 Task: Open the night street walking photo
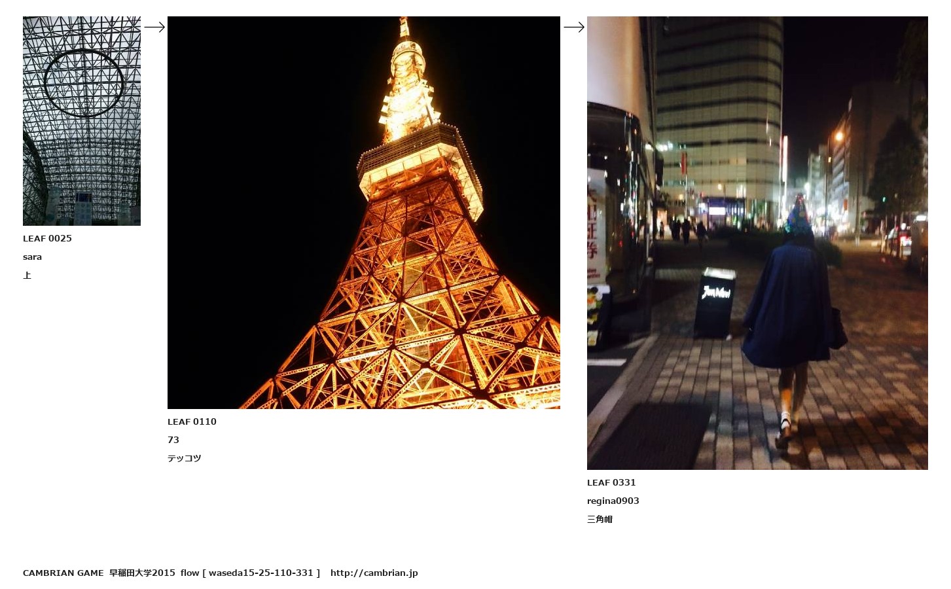(x=757, y=243)
